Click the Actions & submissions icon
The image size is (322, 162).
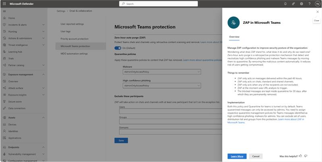tap(4, 38)
